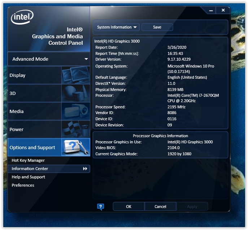Click the driver version 9.17.10.4229
Viewport: 248px width, 230px height.
coord(179,59)
